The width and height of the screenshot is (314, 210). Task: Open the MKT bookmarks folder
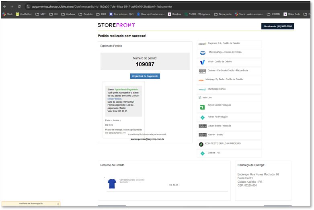pos(41,14)
